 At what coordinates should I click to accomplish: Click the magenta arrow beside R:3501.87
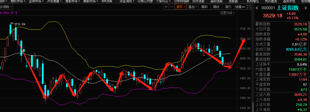click(17, 13)
